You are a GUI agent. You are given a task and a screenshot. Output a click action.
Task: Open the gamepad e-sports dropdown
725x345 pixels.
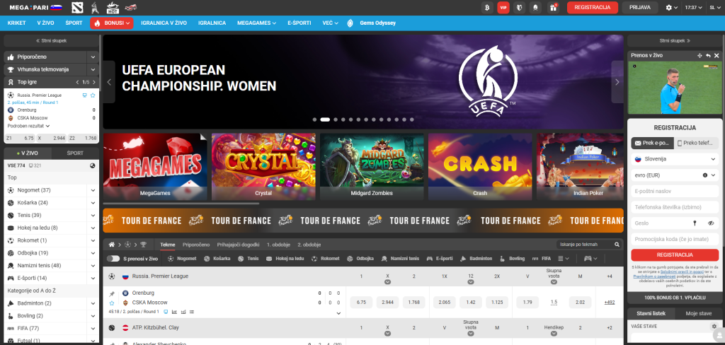click(591, 259)
